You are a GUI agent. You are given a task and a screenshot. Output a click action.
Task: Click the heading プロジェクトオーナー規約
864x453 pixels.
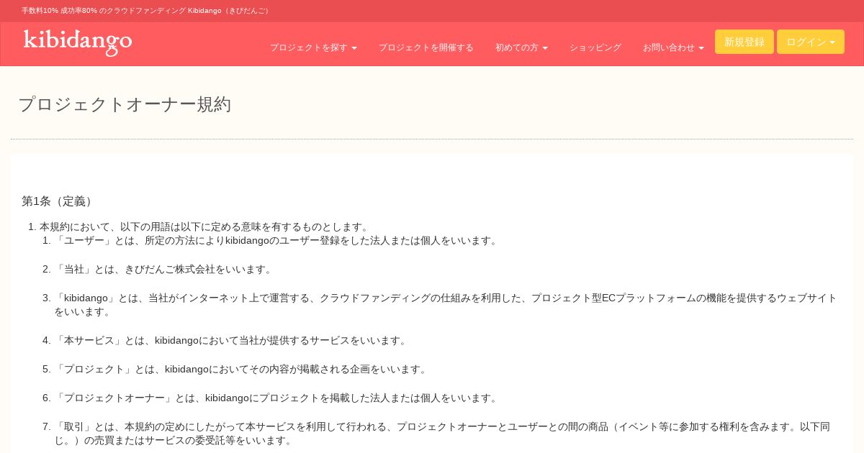[125, 104]
